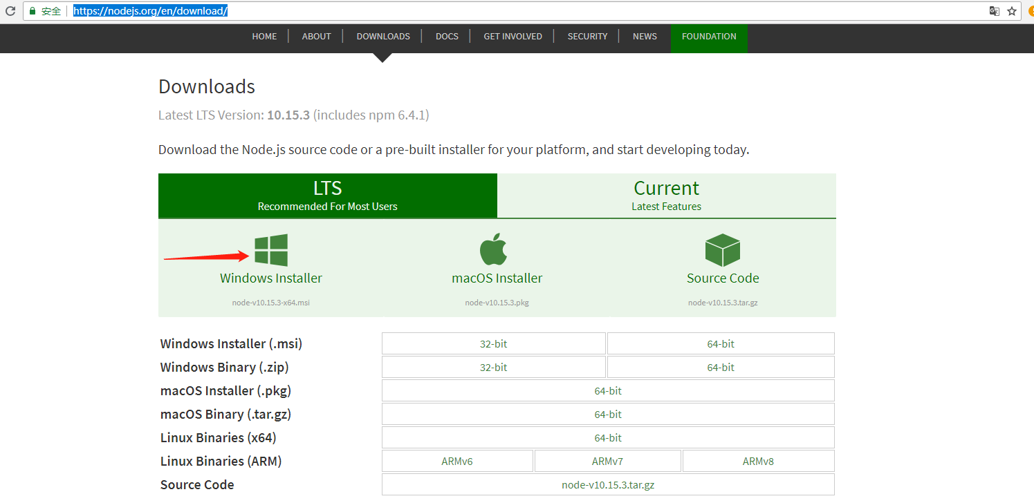Download the 32-bit Windows Installer
This screenshot has height=503, width=1034.
click(493, 343)
